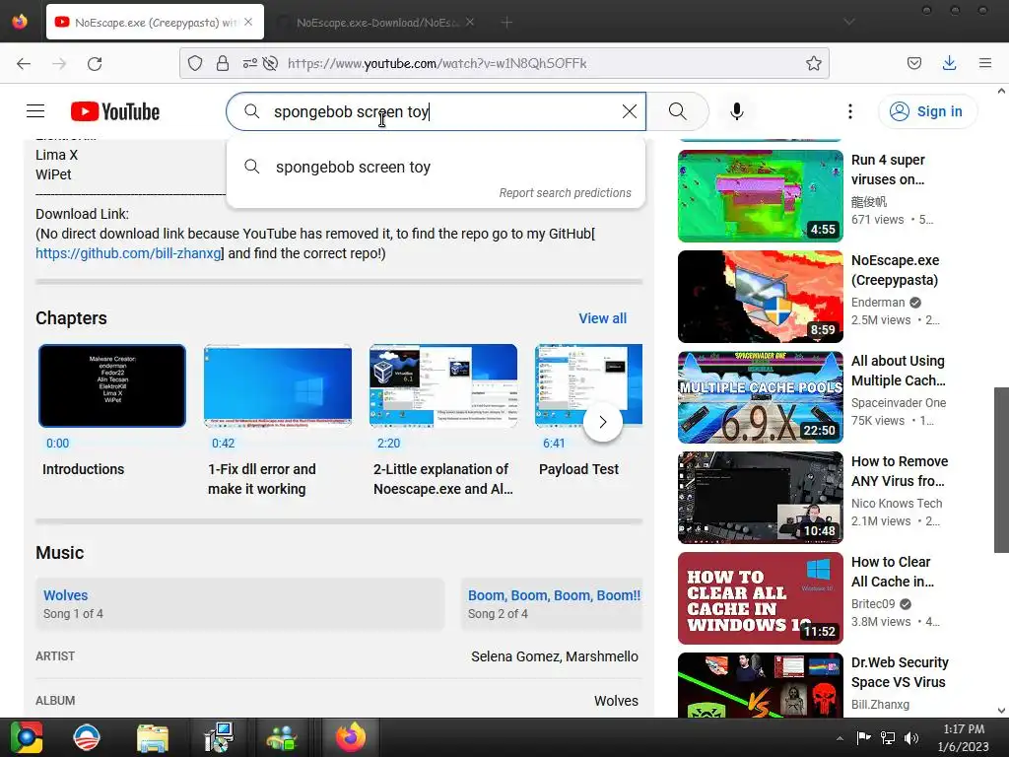Image resolution: width=1009 pixels, height=757 pixels.
Task: Click artist Selena Gomez, Marshmello text
Action: [555, 655]
